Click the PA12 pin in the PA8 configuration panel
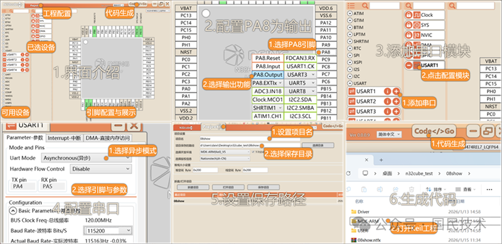Viewport: 502px width, 244px height. point(326,23)
